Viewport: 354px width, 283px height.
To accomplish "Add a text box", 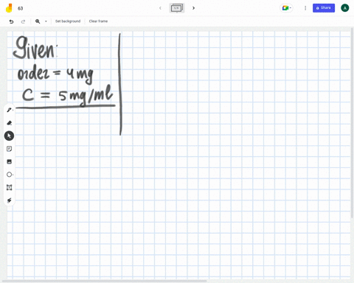I will coord(10,187).
